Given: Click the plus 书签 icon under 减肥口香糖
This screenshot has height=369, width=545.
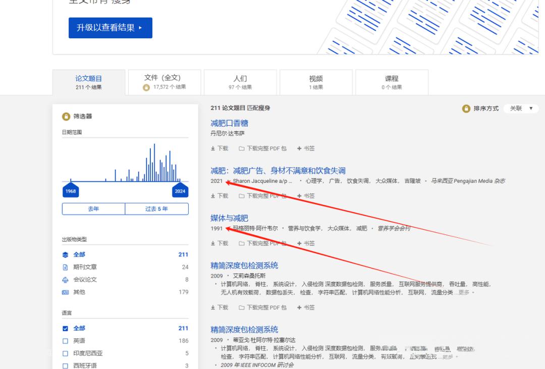Looking at the screenshot, I should coord(299,148).
